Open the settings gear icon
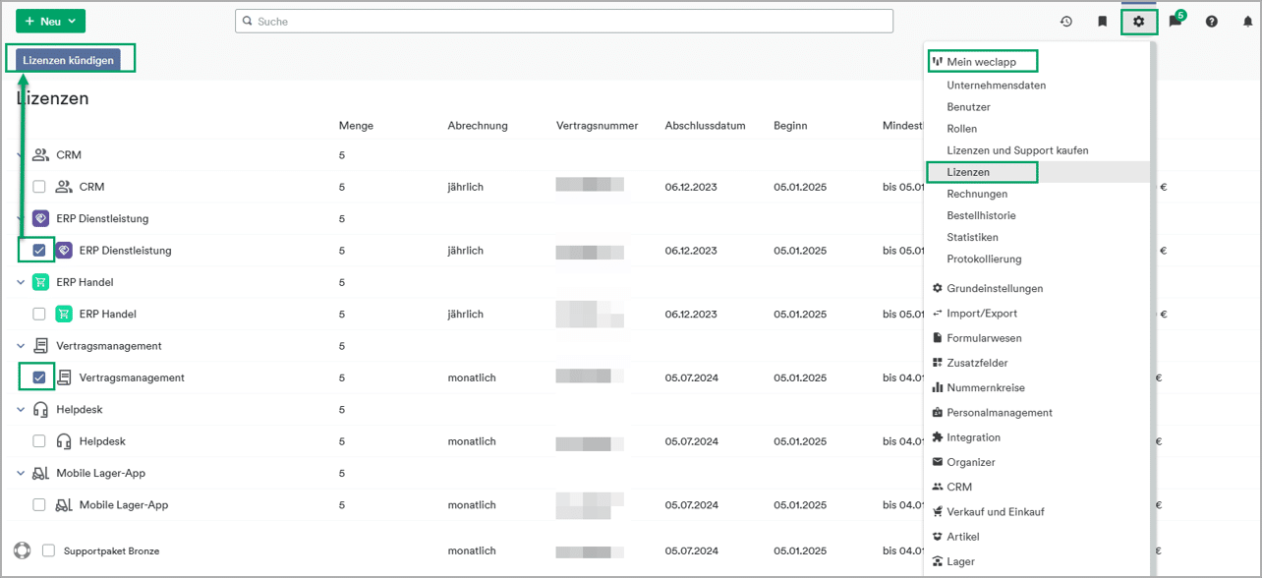The height and width of the screenshot is (578, 1262). coord(1139,22)
